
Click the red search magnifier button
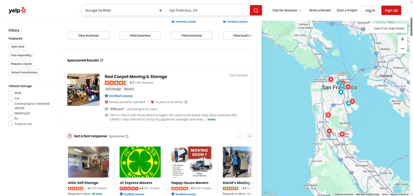tap(256, 10)
